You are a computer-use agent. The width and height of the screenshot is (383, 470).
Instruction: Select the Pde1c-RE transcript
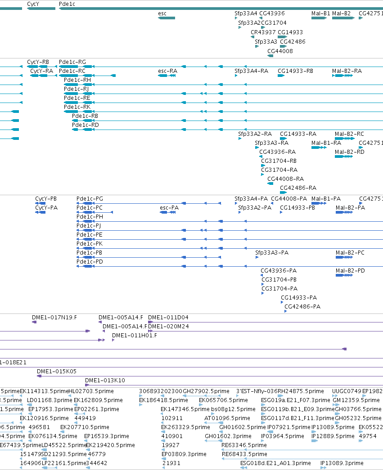point(77,98)
